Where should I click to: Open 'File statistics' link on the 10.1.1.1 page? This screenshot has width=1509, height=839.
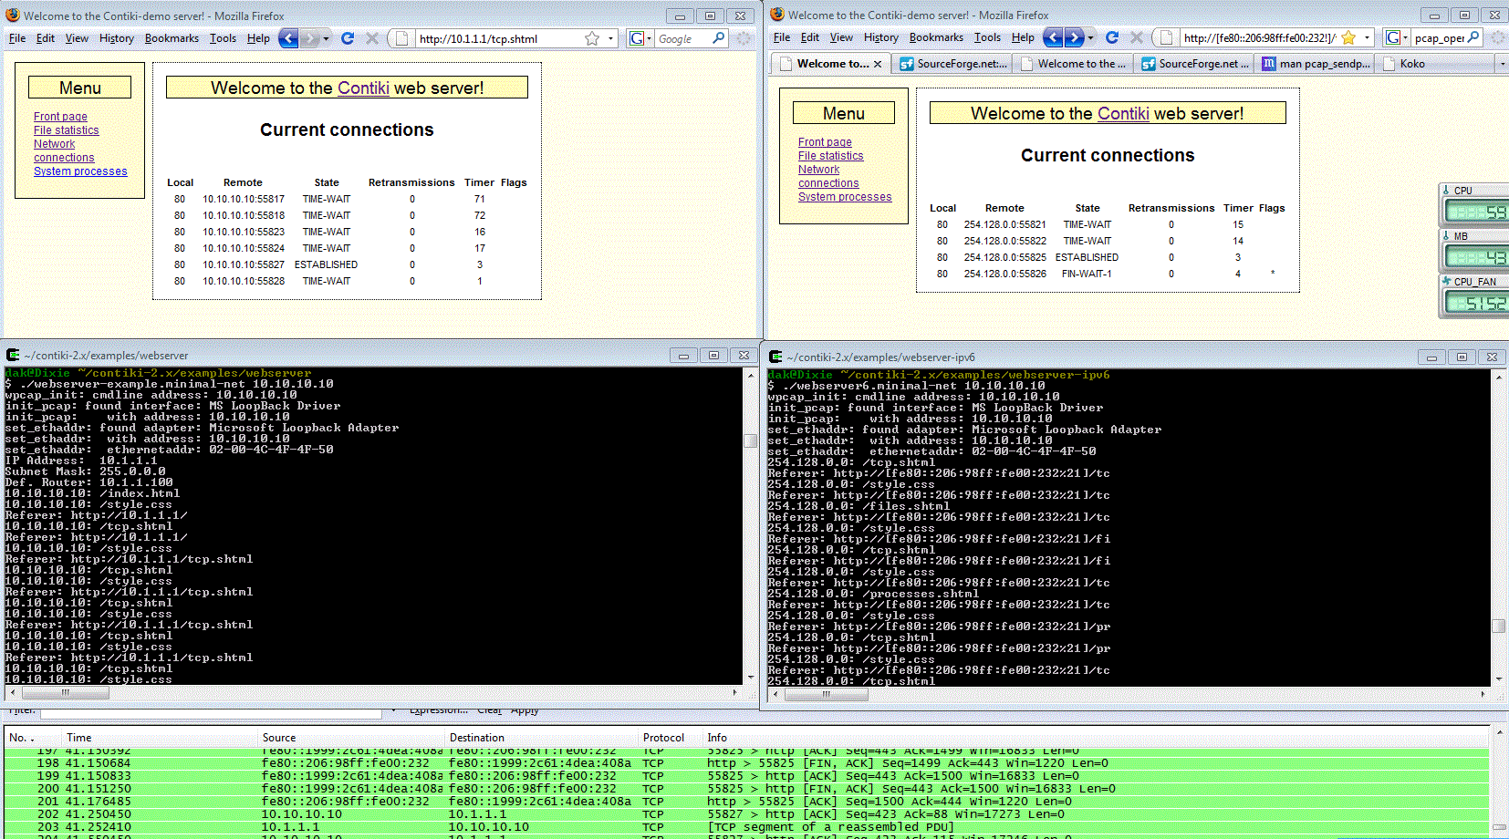(x=66, y=130)
